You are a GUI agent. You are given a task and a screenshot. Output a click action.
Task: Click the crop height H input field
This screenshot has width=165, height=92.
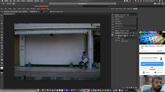46,11
